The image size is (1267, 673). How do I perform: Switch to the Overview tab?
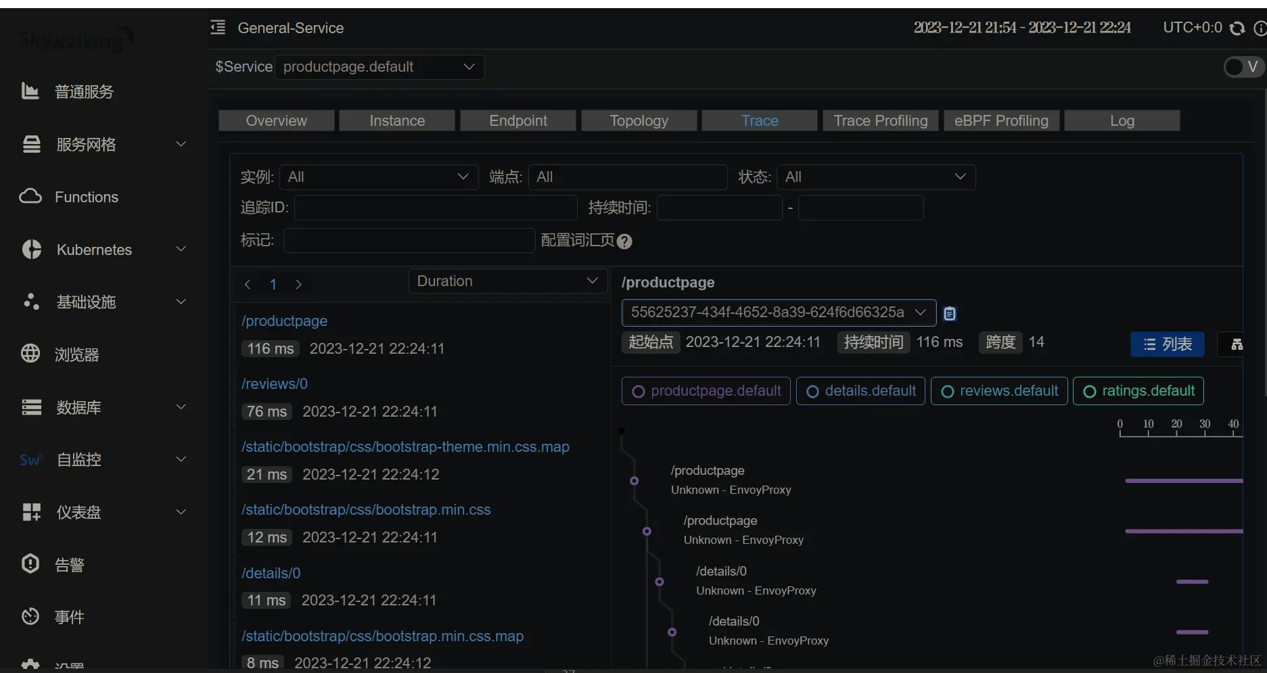point(277,120)
